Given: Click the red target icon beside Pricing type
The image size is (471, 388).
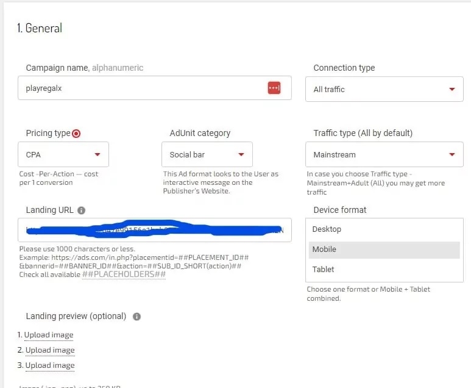Looking at the screenshot, I should (x=76, y=134).
